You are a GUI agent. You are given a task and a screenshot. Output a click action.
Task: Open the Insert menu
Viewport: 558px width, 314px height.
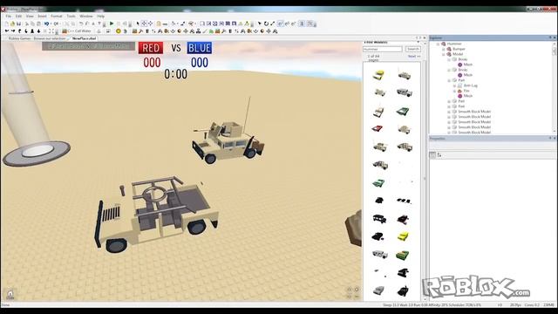tap(42, 16)
